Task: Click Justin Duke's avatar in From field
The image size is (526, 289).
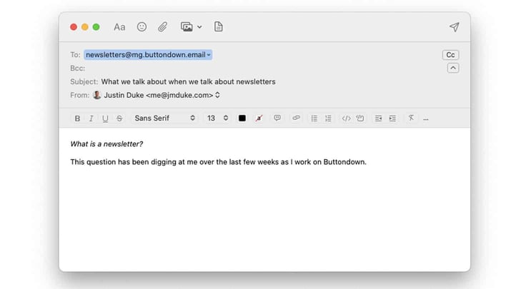Action: 97,95
